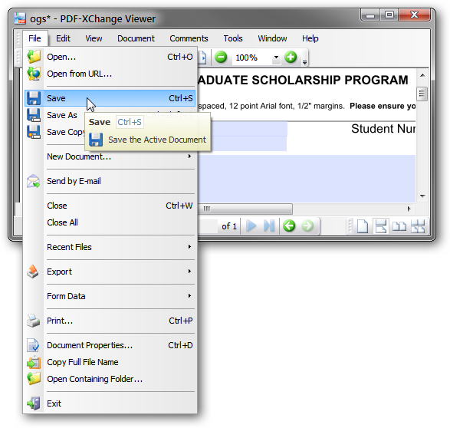Zoom out with the green minus button

pyautogui.click(x=221, y=57)
